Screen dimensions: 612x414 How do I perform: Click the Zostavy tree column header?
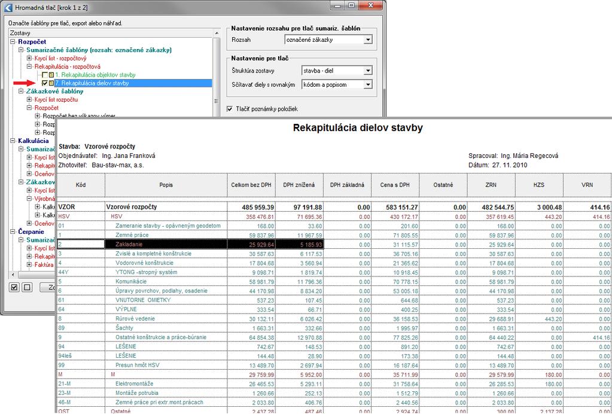(111, 34)
